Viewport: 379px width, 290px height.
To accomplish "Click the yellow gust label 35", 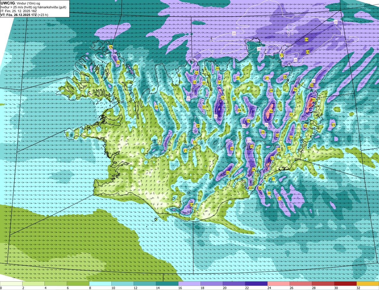I will point(278,150).
